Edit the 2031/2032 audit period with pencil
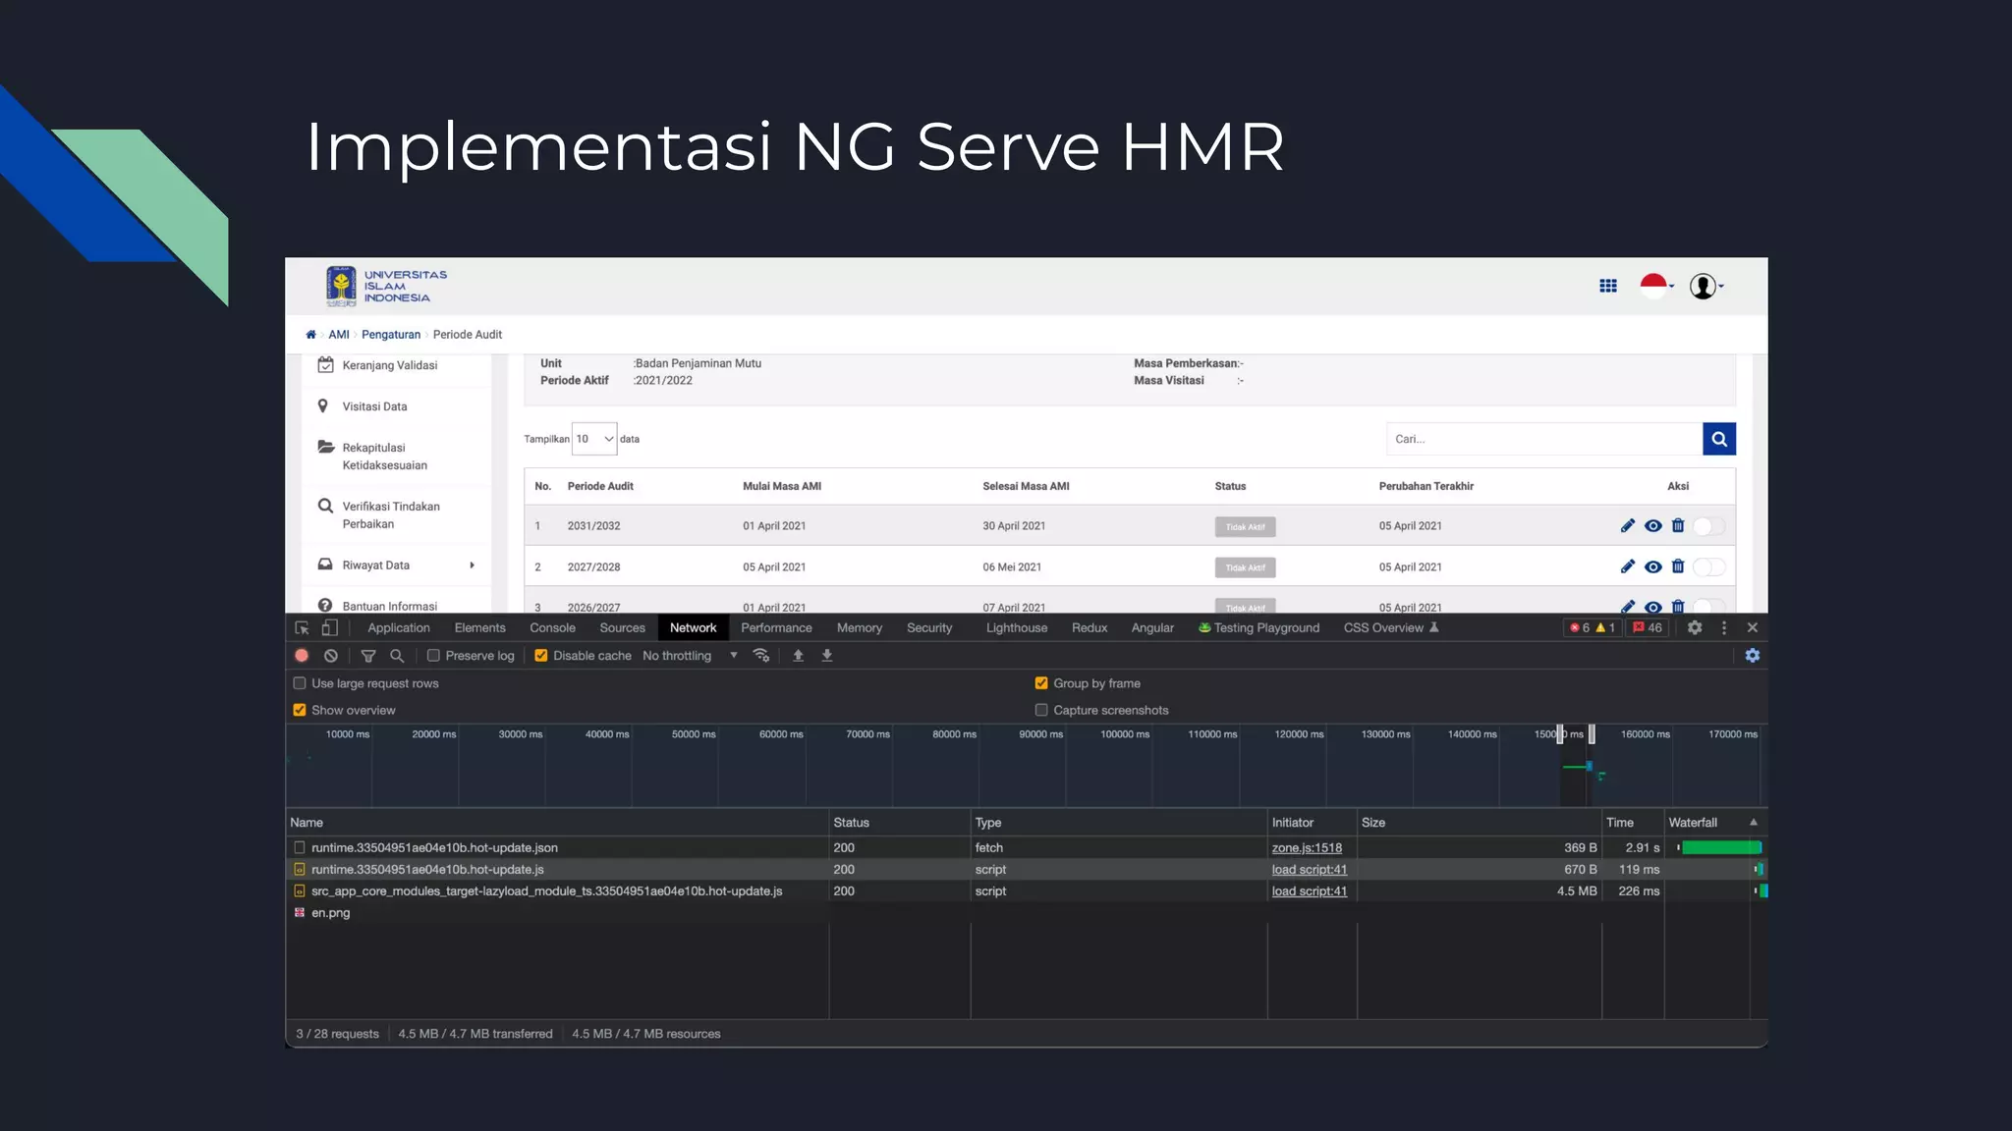The height and width of the screenshot is (1131, 2012). click(1627, 526)
